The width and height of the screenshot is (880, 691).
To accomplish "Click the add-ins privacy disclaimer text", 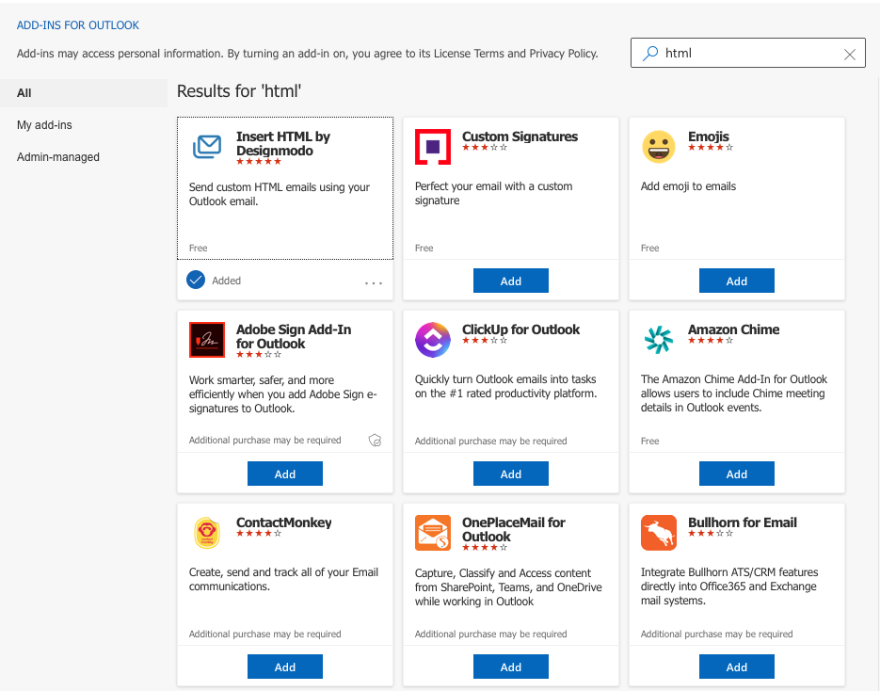I will (308, 54).
